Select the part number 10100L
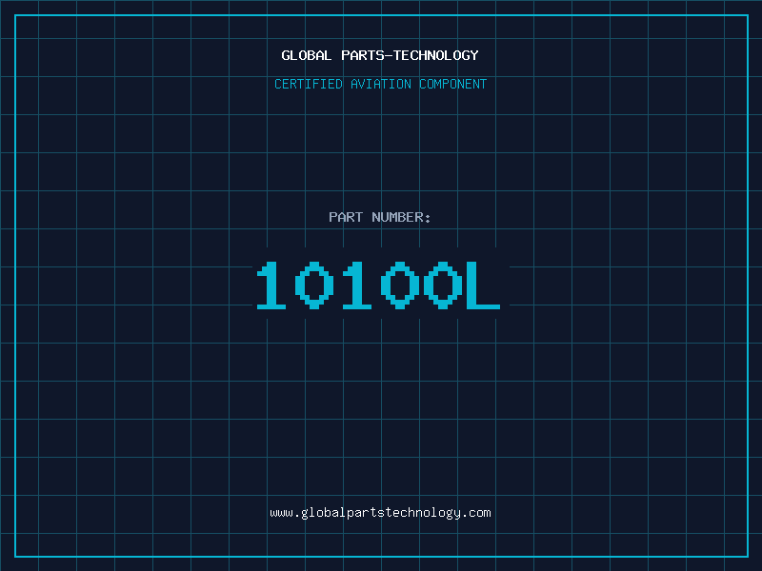The width and height of the screenshot is (762, 571). (x=378, y=285)
